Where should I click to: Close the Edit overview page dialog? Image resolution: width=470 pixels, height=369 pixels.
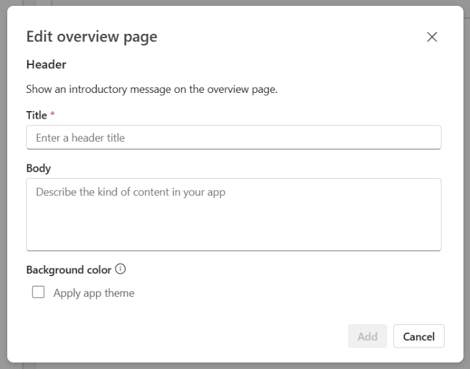click(432, 37)
